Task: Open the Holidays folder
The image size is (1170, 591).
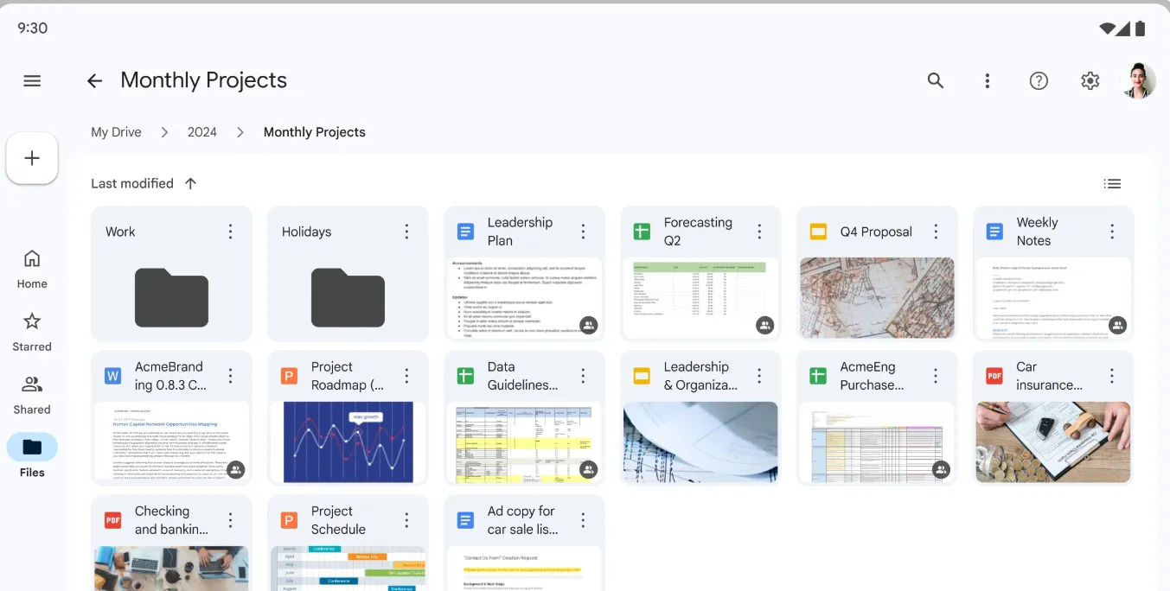Action: point(348,274)
